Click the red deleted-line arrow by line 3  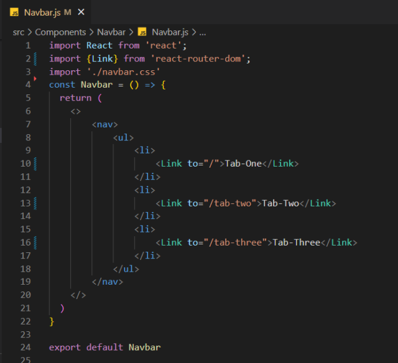pos(35,78)
